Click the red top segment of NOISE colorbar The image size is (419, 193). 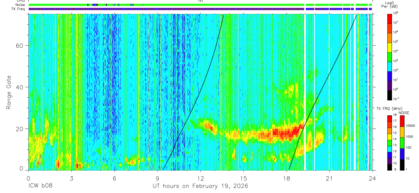402,121
